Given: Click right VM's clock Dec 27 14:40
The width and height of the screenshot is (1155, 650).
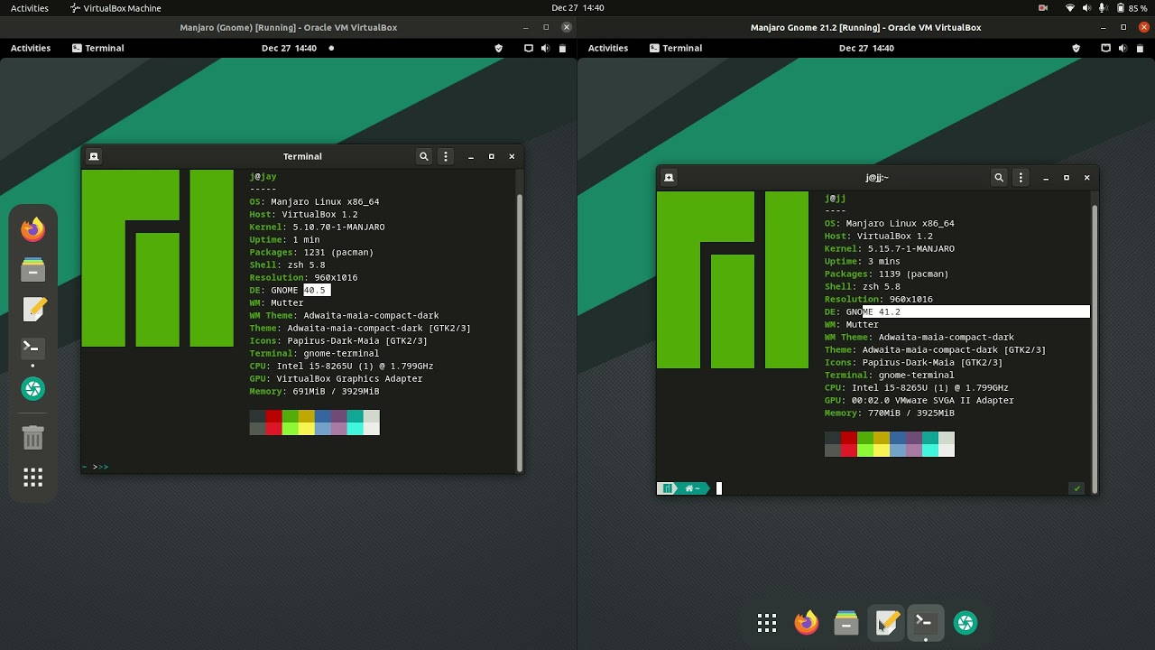Looking at the screenshot, I should 866,48.
